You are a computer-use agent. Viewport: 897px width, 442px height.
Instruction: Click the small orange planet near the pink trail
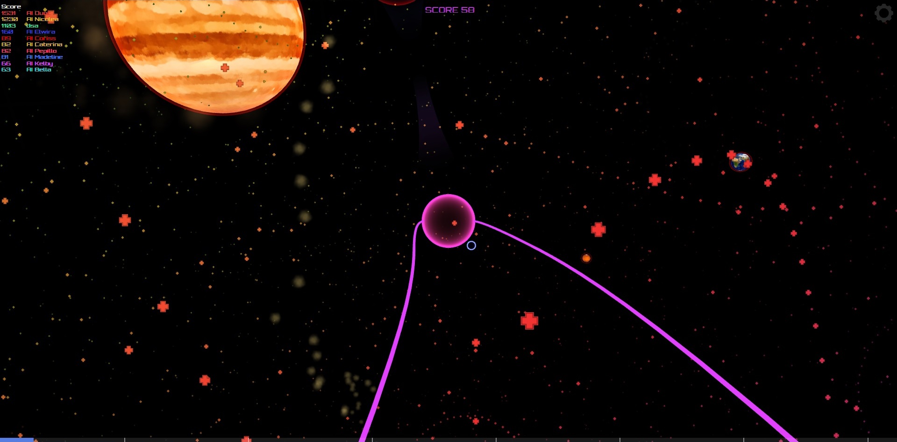[x=586, y=258]
